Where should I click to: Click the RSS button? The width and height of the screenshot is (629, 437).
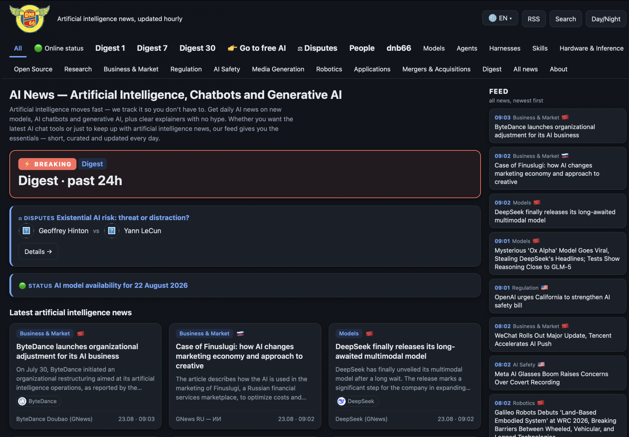pyautogui.click(x=534, y=19)
